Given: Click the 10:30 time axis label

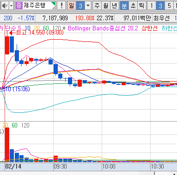Looking at the screenshot, I should [x=158, y=166].
